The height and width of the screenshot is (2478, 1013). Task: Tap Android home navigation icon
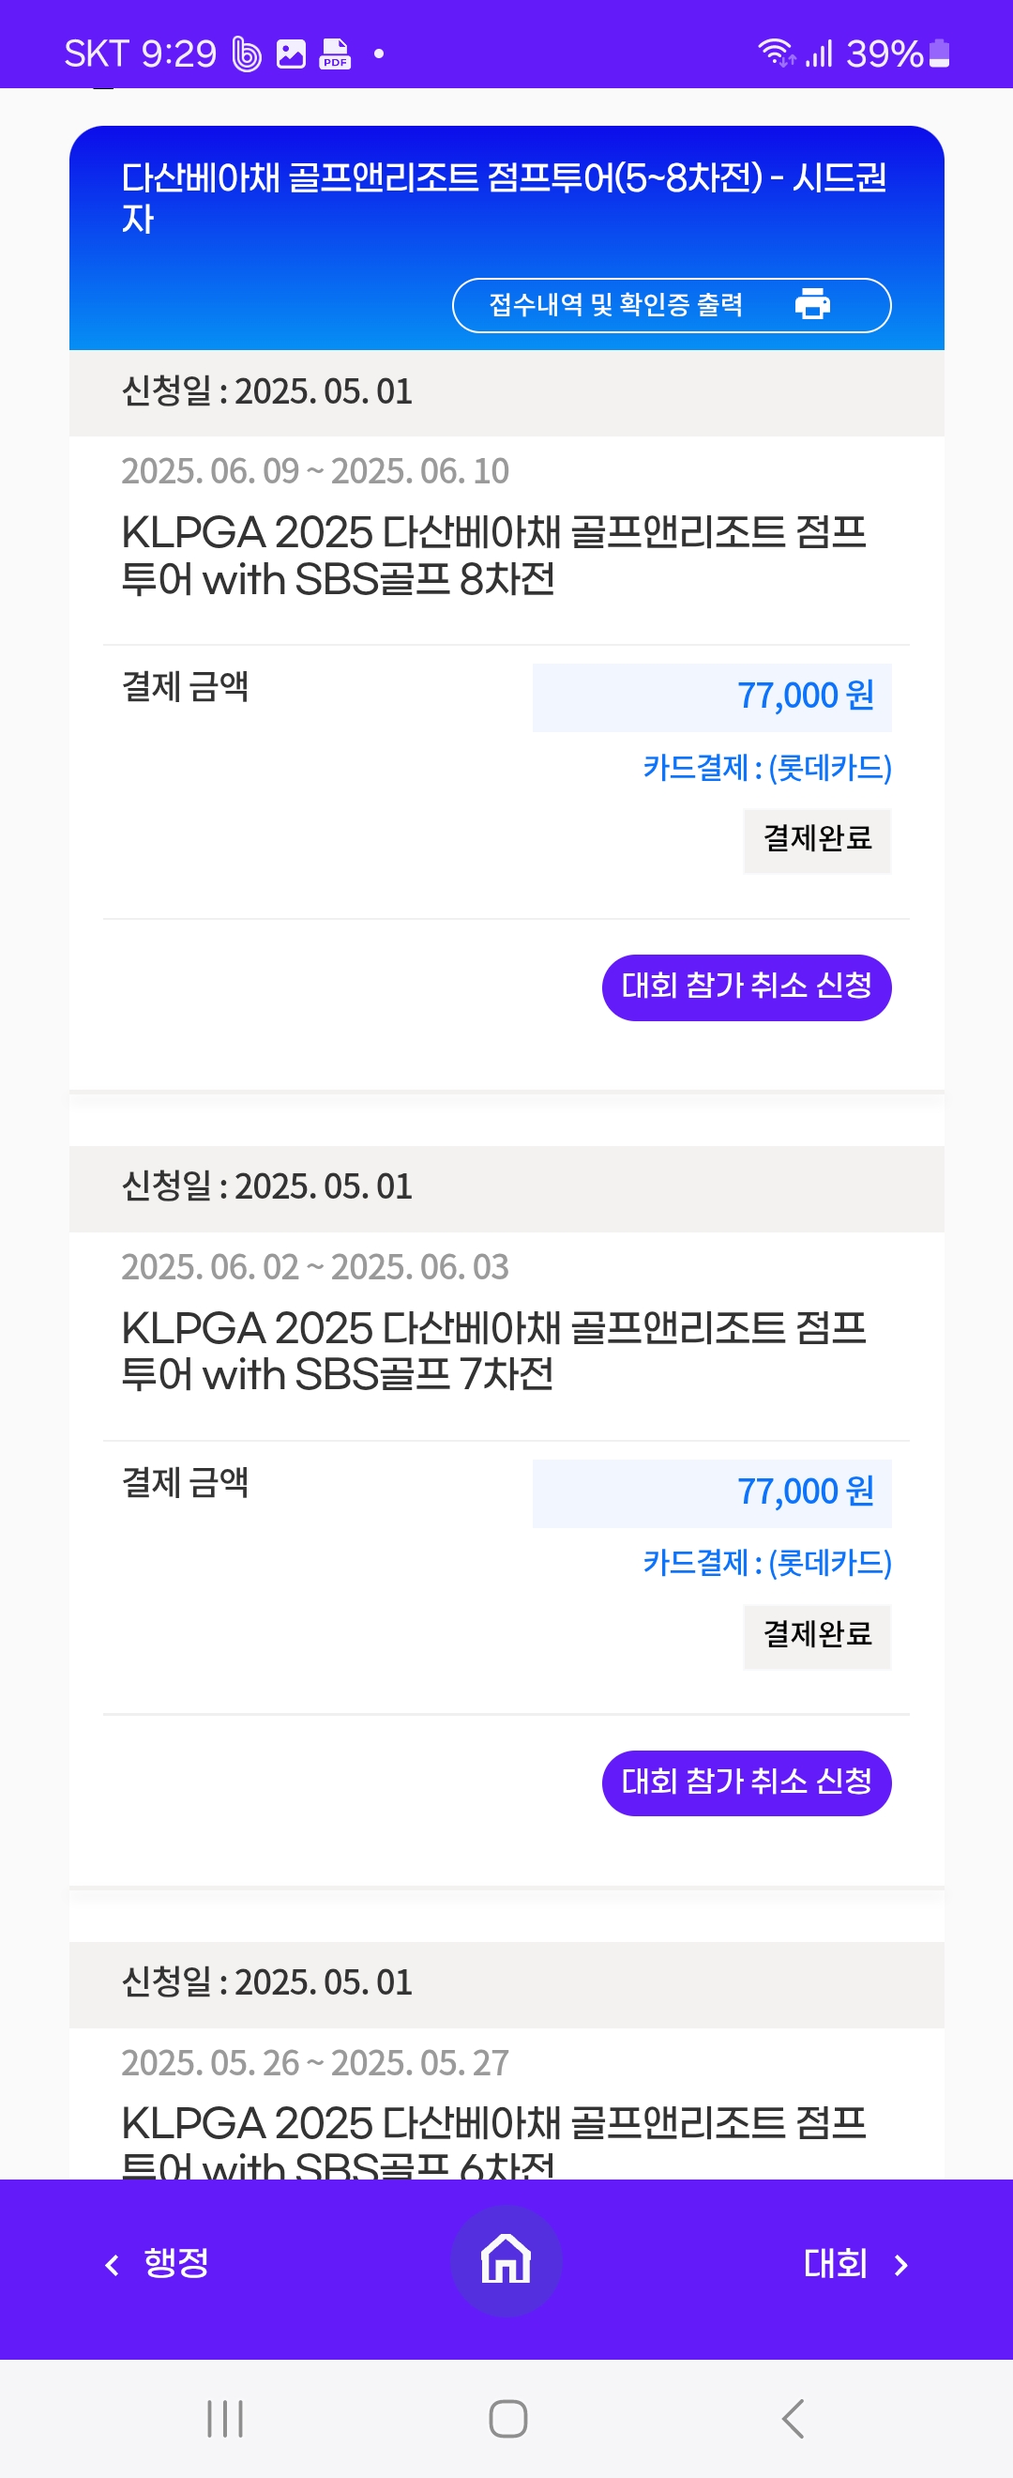(x=507, y=2418)
